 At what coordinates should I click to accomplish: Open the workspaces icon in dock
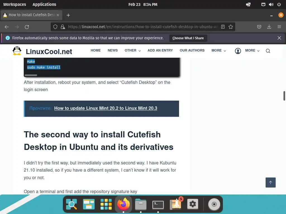(89, 204)
